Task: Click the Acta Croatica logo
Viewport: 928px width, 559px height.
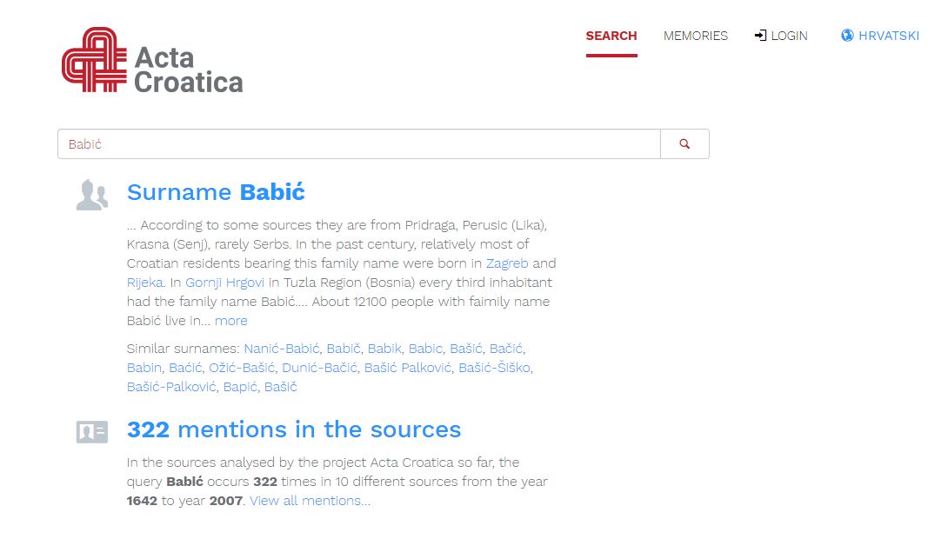Action: pos(152,60)
